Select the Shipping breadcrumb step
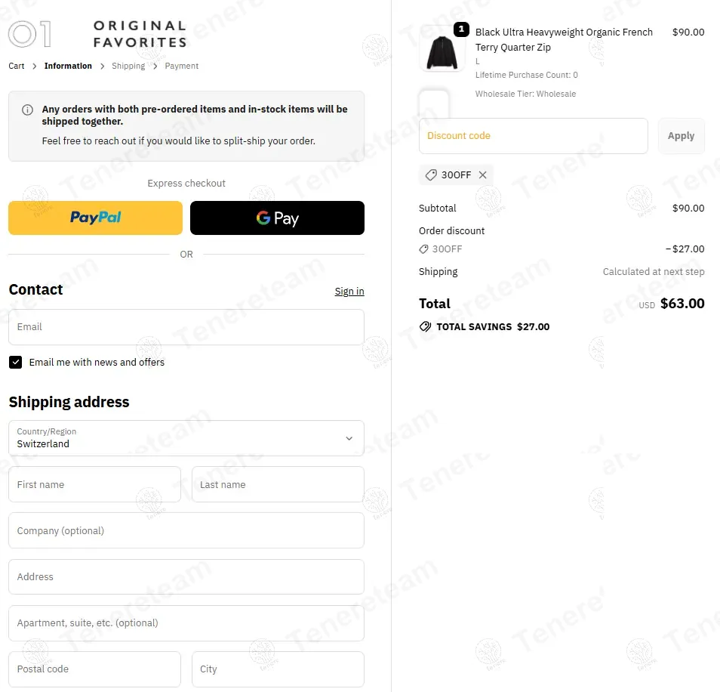Screen dimensions: 720x692 point(128,66)
